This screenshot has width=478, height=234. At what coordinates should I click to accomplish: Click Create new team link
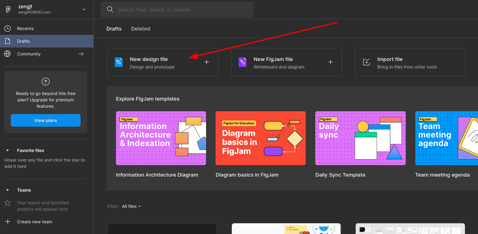35,222
